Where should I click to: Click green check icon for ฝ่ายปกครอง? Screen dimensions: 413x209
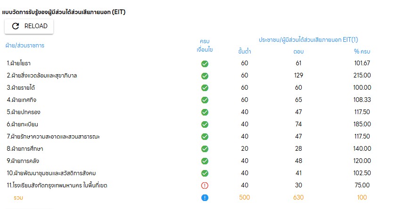[205, 112]
